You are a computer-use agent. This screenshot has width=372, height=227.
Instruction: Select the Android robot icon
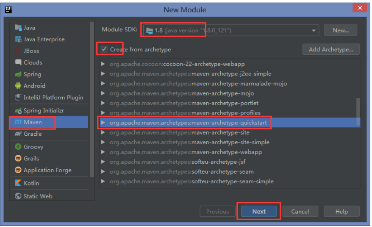18,86
